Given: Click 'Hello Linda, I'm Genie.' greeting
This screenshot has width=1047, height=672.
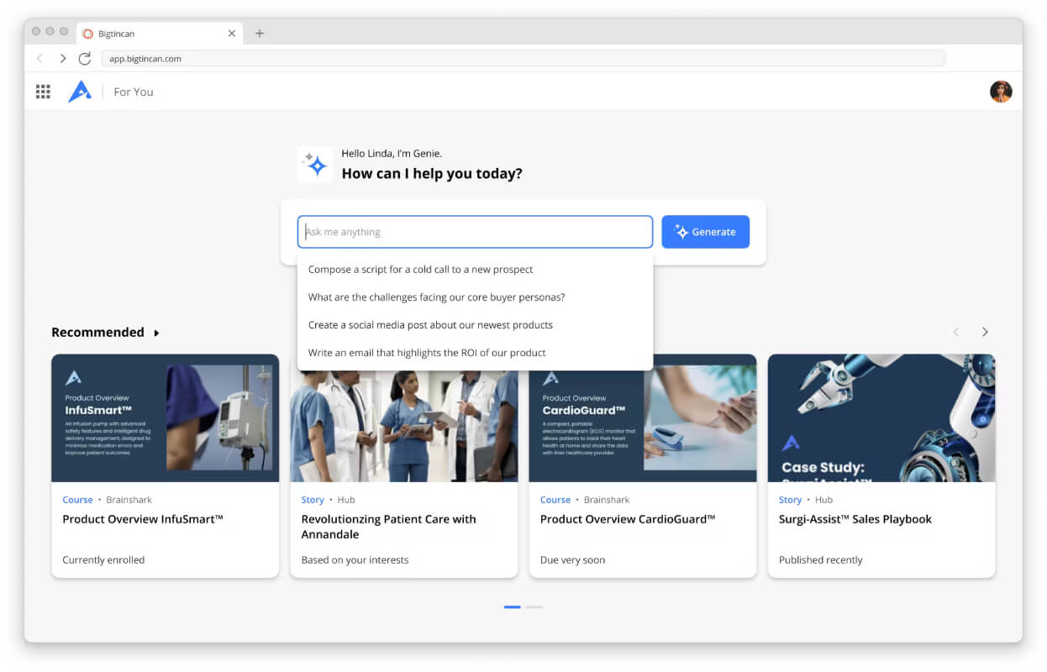Looking at the screenshot, I should (x=392, y=154).
